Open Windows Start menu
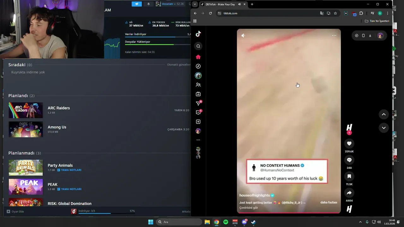 (151, 222)
